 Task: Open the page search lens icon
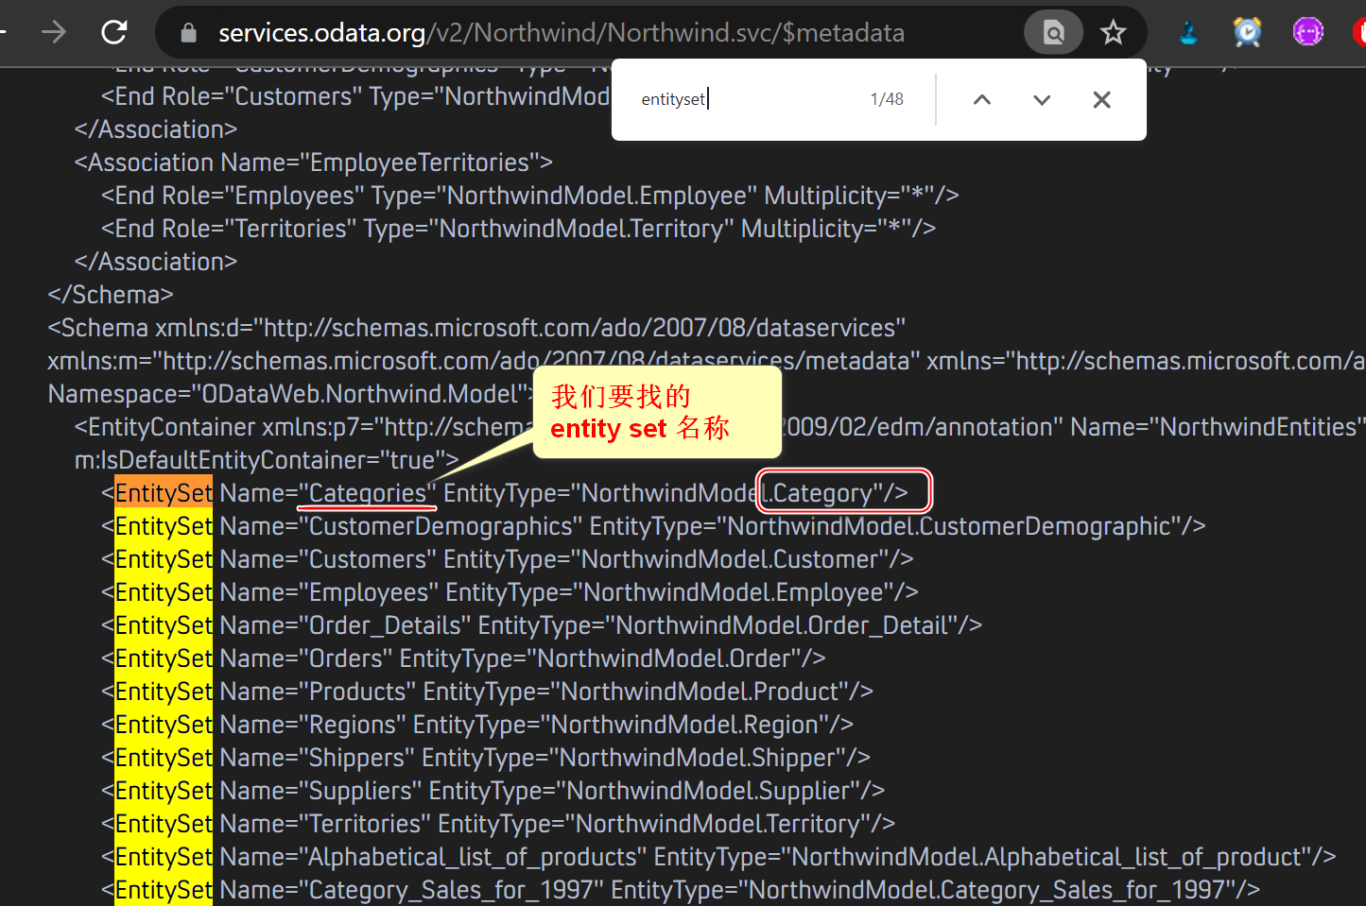1053,33
